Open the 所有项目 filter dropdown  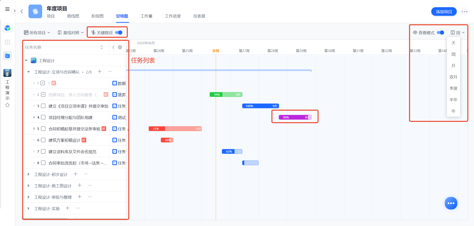click(x=37, y=32)
